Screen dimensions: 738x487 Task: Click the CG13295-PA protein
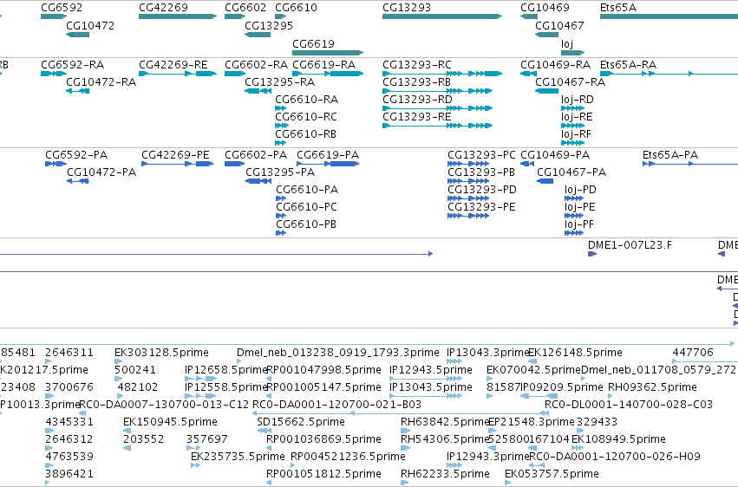tap(258, 181)
